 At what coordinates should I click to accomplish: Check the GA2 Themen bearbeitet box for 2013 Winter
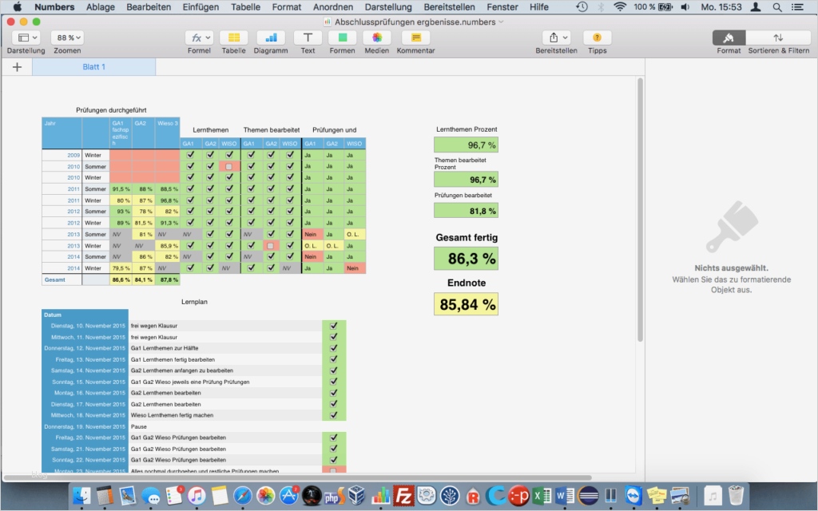[270, 246]
